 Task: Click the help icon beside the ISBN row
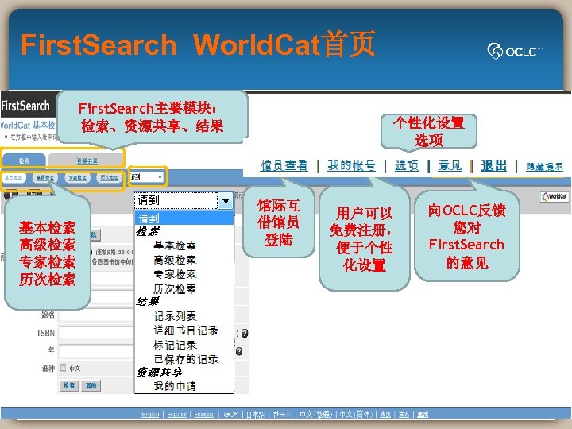(x=245, y=333)
